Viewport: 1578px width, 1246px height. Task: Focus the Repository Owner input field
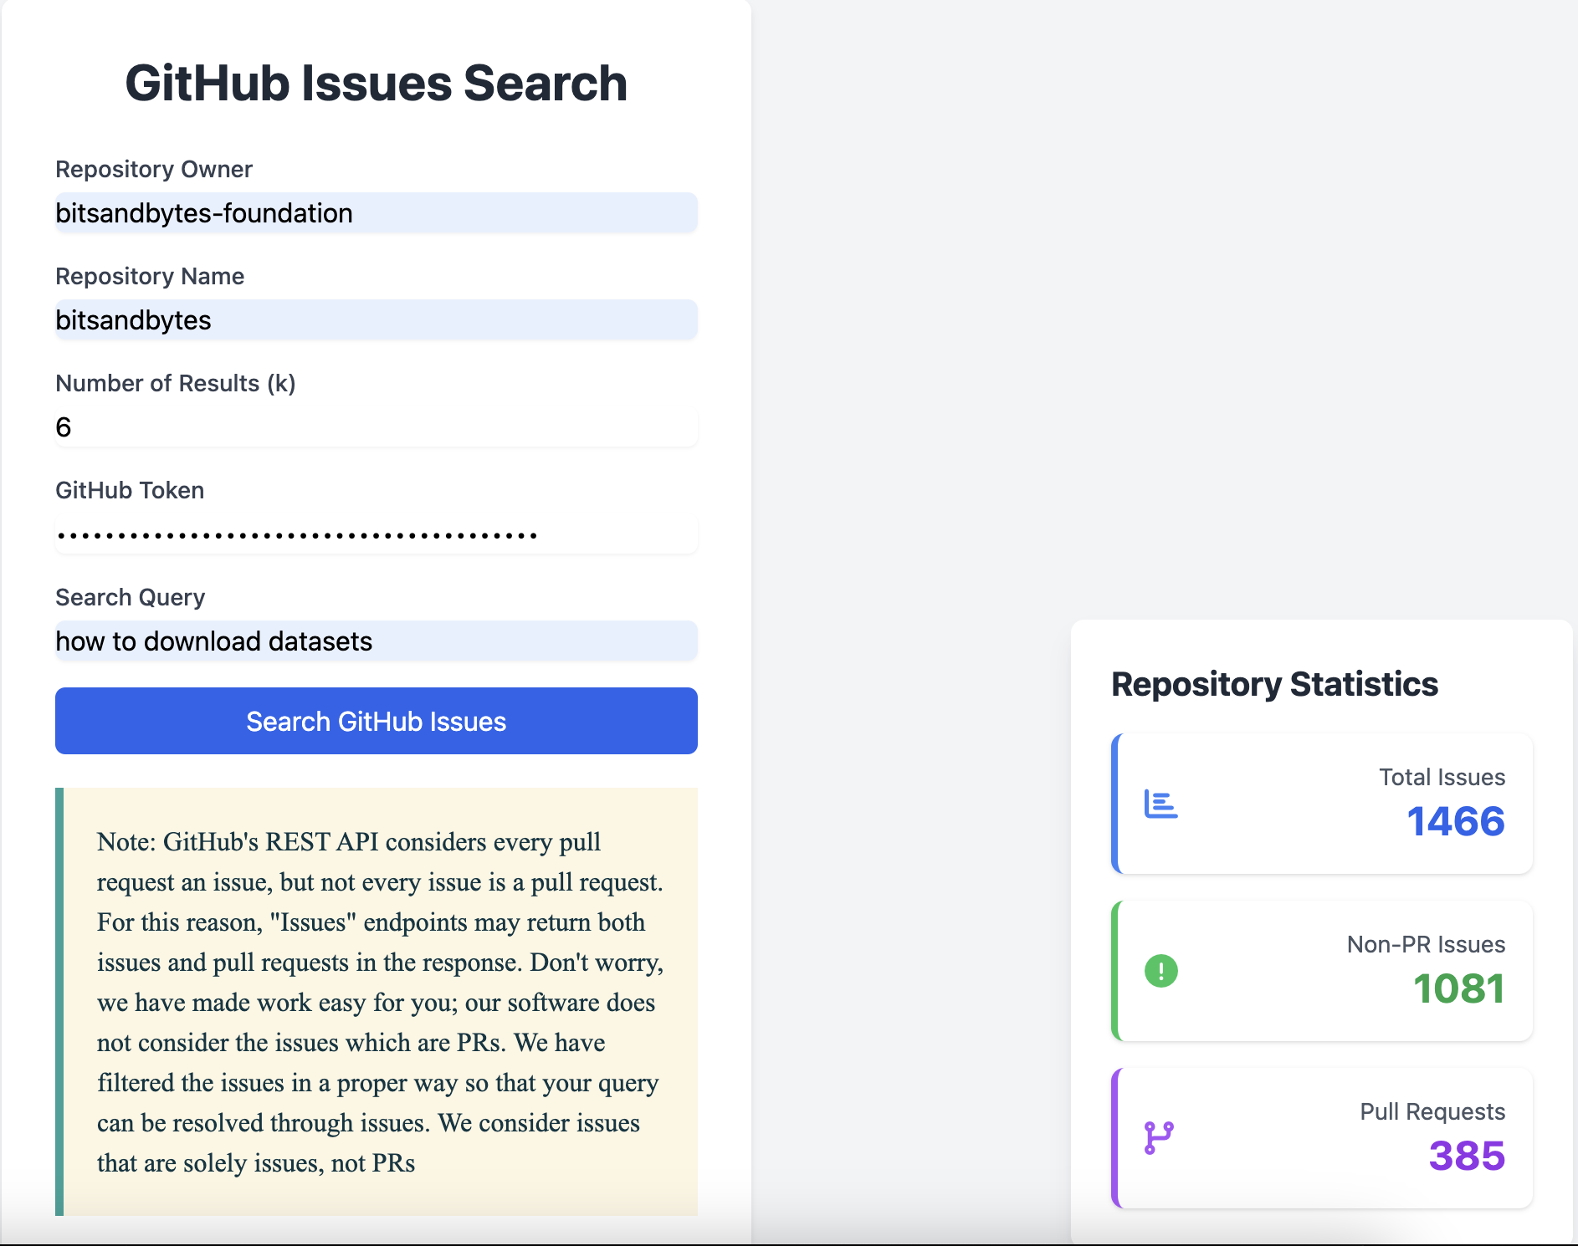tap(377, 213)
